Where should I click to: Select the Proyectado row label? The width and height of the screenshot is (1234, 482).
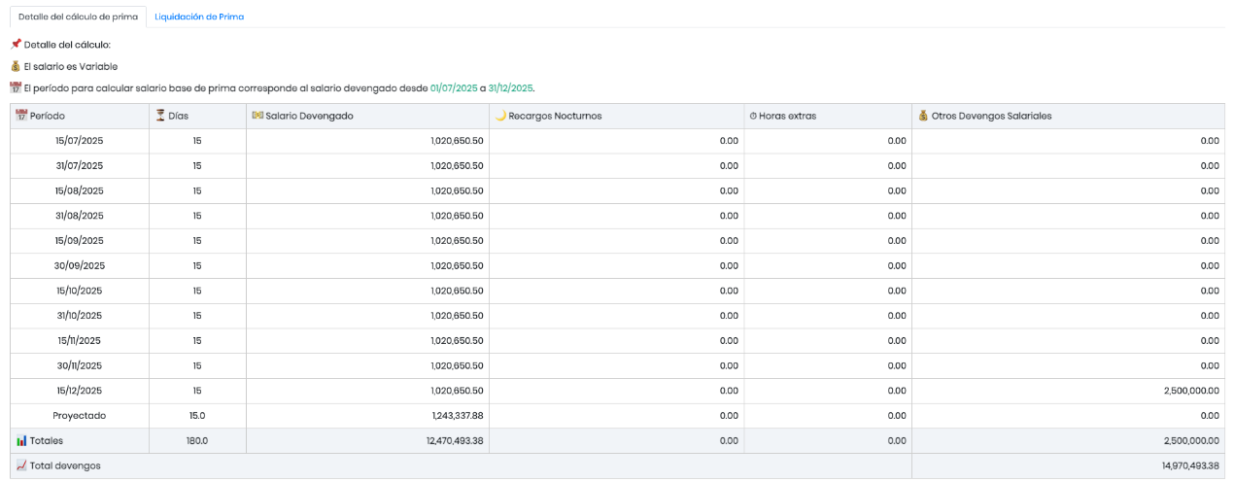click(x=80, y=415)
